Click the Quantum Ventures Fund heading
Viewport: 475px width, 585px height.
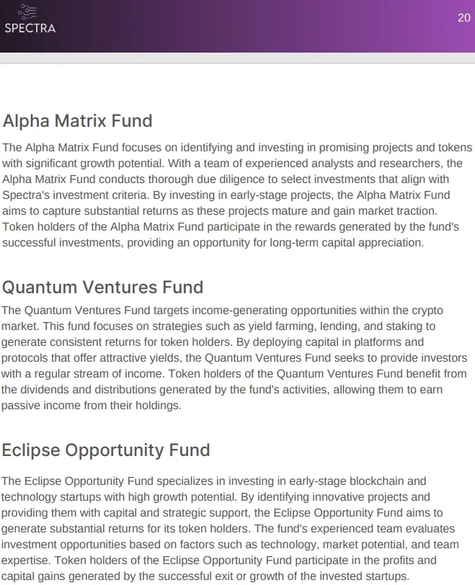(x=102, y=287)
